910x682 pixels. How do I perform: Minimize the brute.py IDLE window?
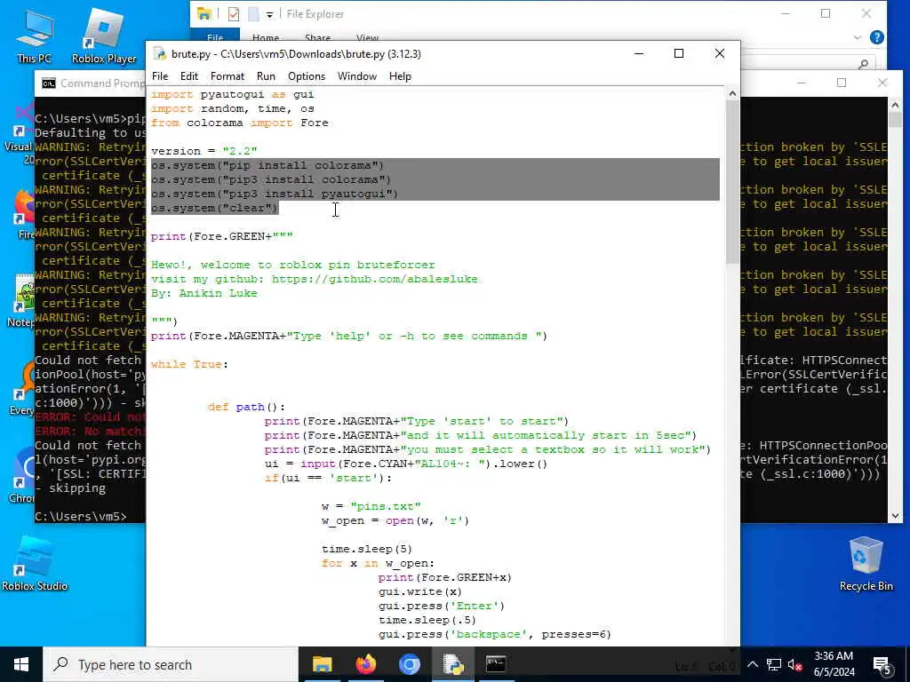639,54
